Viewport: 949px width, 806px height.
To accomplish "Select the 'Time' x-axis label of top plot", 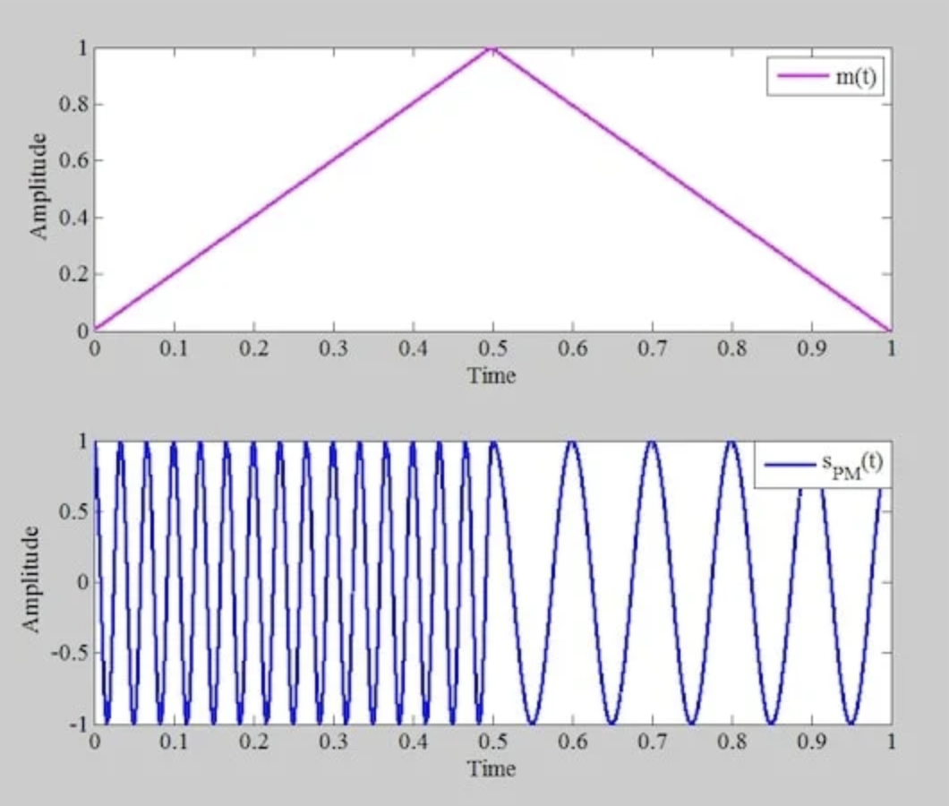I will [x=492, y=375].
